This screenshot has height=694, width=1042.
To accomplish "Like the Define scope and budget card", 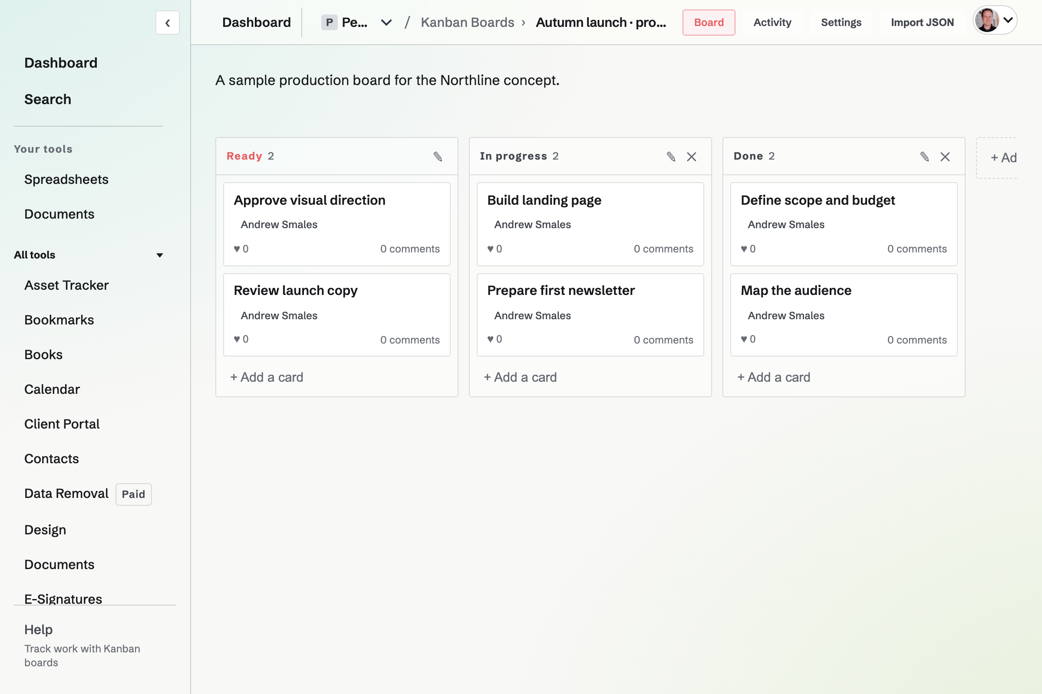I will (748, 249).
